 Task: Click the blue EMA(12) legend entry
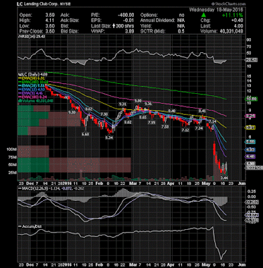click(x=31, y=90)
